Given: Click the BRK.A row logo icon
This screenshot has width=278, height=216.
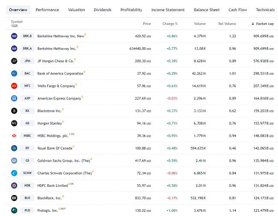Looking at the screenshot, I should pyautogui.click(x=14, y=48).
